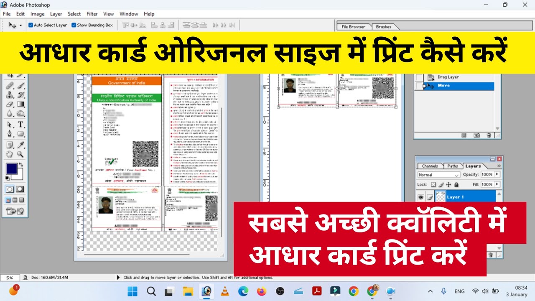Hide Layer 1 using eye icon

pos(421,197)
